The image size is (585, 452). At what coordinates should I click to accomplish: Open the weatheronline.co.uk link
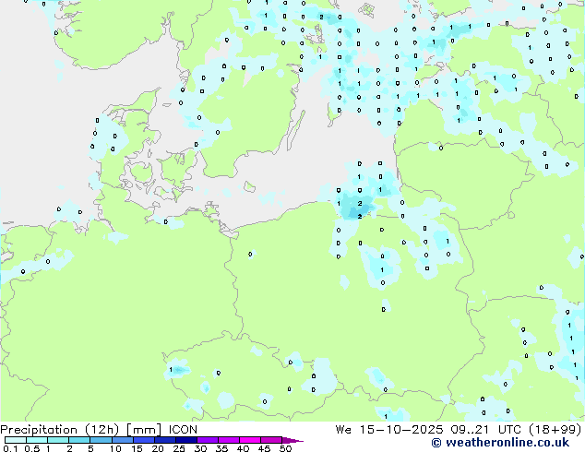500,443
